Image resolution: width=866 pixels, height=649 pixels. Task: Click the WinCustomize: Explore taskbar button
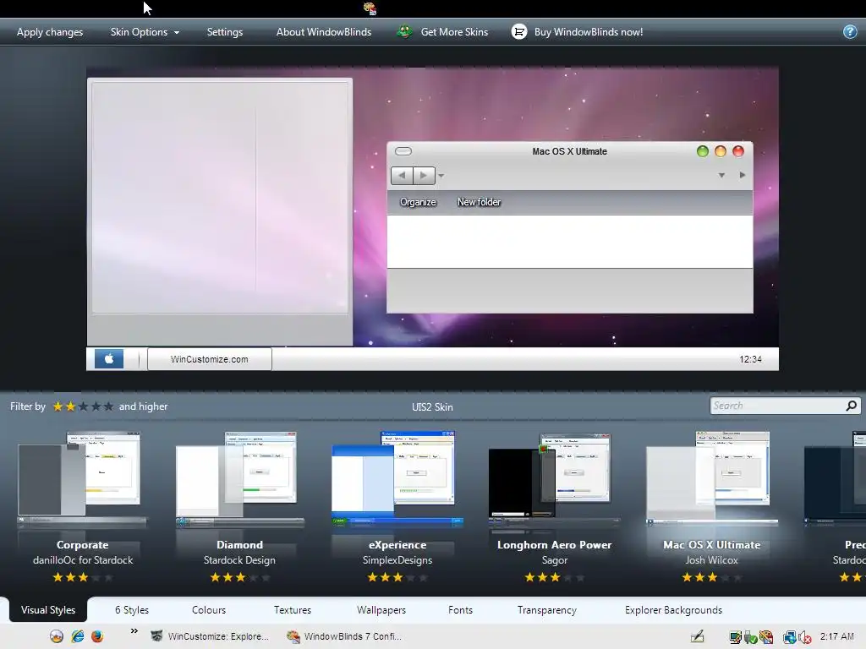210,636
